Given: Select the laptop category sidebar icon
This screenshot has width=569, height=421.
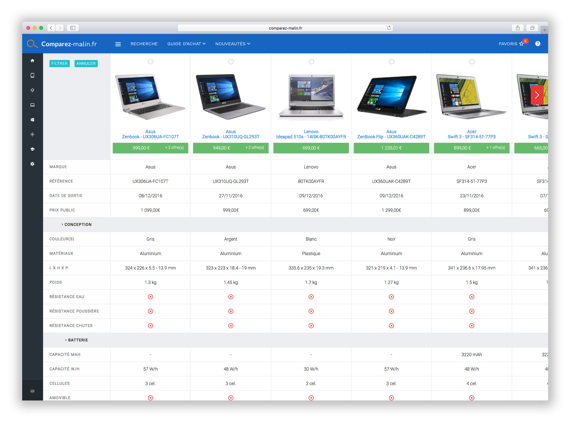Looking at the screenshot, I should (x=32, y=105).
